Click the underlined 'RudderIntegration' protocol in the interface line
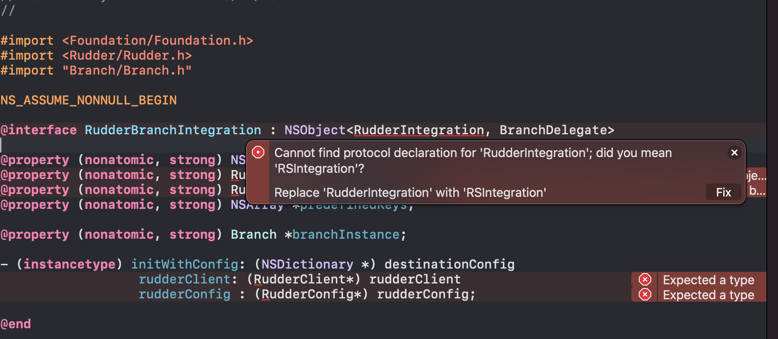This screenshot has width=778, height=339. [x=418, y=130]
